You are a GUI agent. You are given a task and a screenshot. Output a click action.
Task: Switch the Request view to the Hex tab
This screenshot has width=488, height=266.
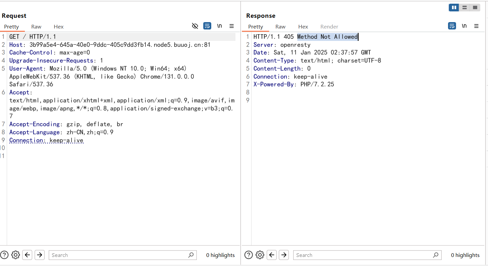pos(58,27)
